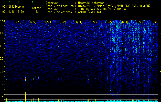Click the Receiving antenna label
Screen dimensions: 161x102
pos(59,12)
